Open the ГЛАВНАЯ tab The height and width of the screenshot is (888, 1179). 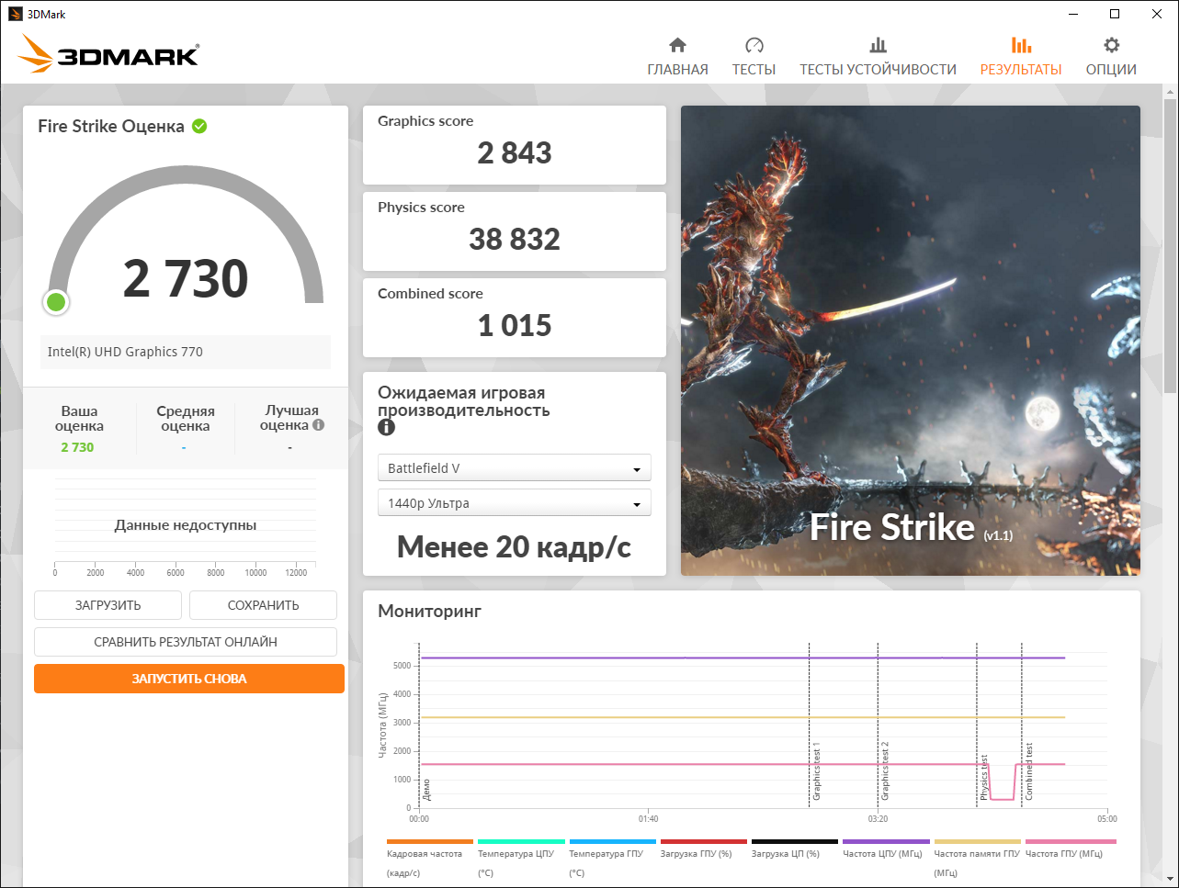pyautogui.click(x=678, y=70)
